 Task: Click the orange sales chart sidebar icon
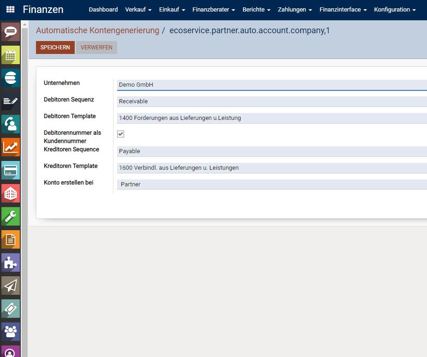10,147
